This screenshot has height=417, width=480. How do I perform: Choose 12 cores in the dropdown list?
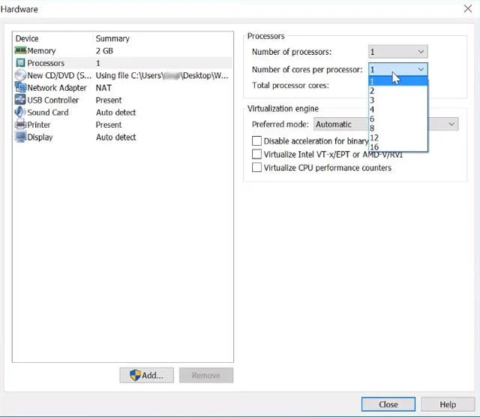pyautogui.click(x=398, y=137)
